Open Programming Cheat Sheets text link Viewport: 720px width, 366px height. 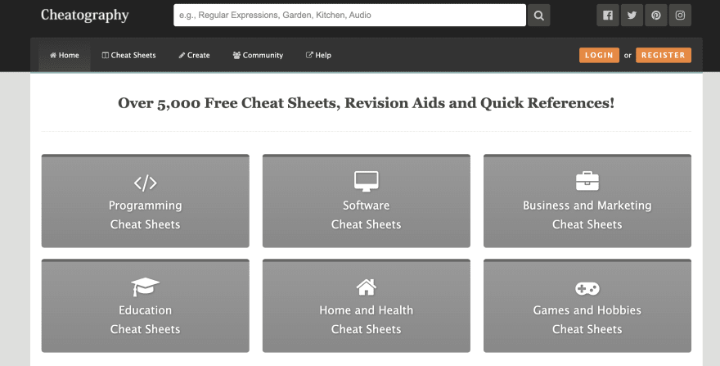pos(145,215)
